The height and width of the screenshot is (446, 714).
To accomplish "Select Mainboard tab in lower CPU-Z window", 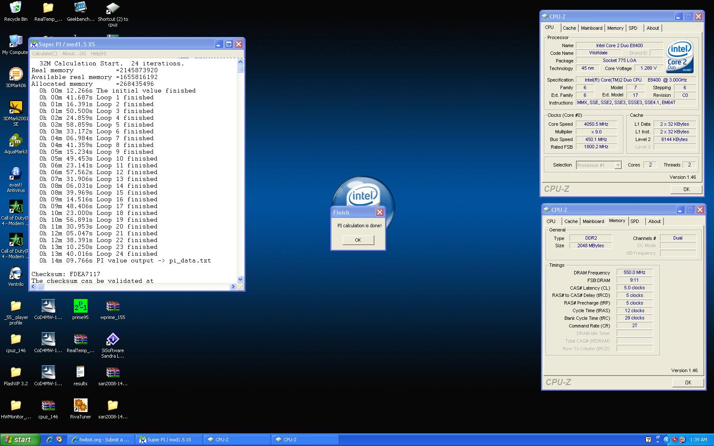I will click(593, 221).
